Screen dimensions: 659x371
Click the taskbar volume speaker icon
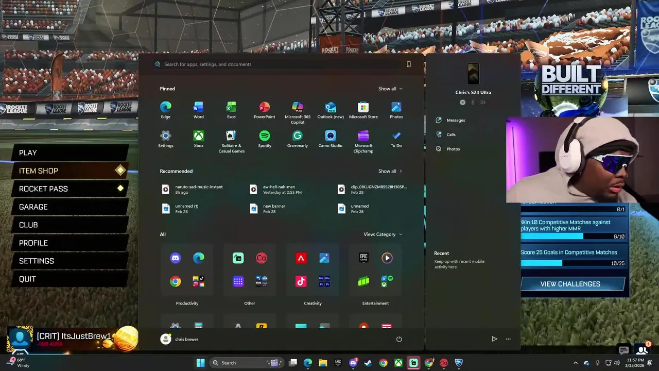tap(617, 363)
